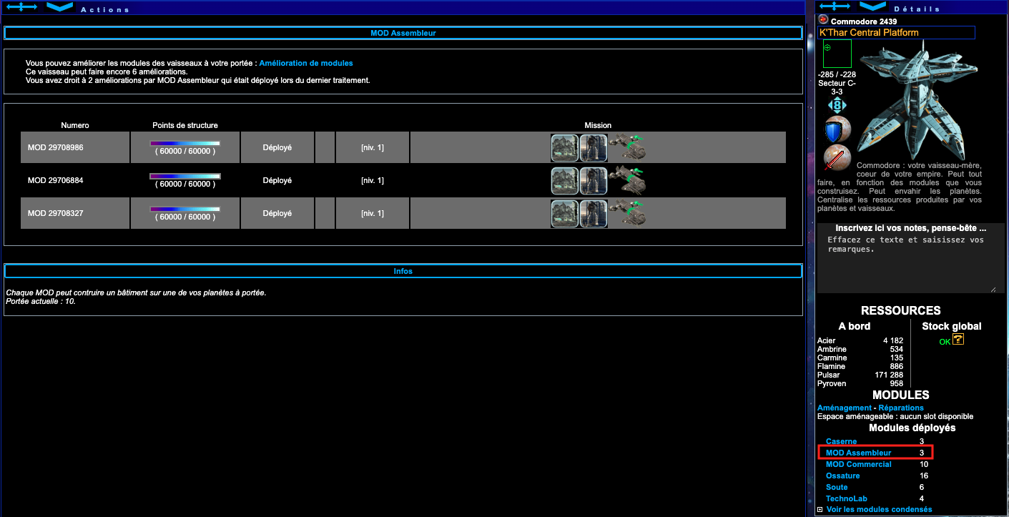
Task: Click the blue shield defense icon
Action: (x=837, y=131)
